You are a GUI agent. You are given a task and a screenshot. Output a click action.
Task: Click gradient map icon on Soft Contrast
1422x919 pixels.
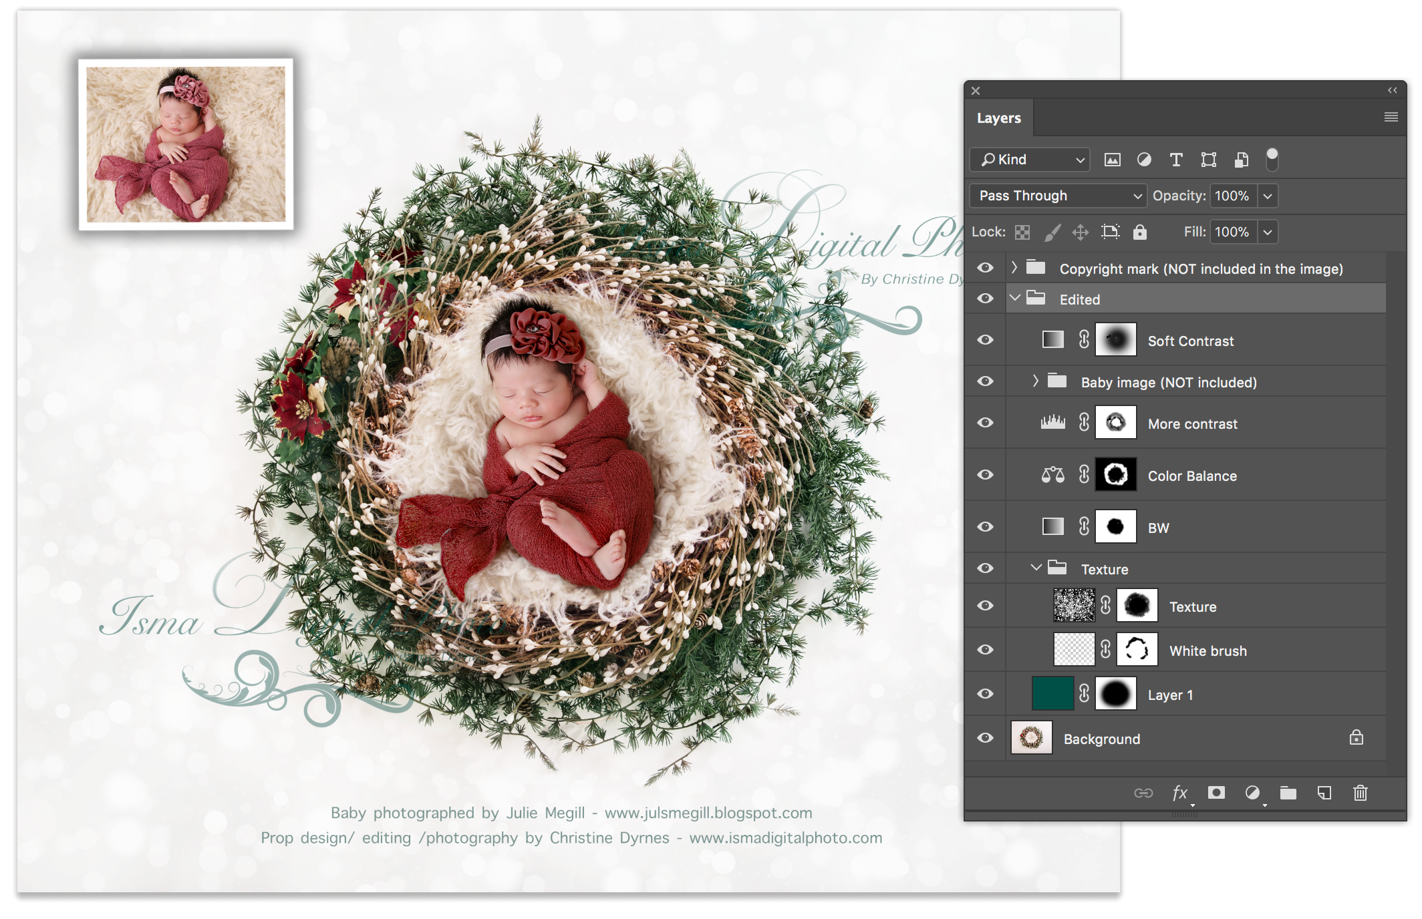(1052, 339)
